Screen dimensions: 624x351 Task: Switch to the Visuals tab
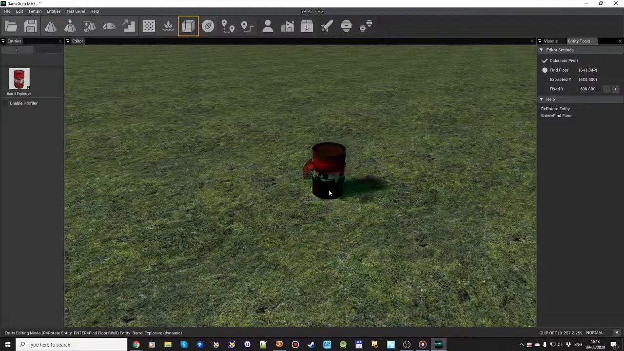(x=550, y=41)
